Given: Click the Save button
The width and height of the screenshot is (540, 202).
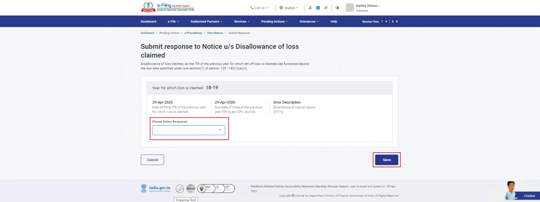Looking at the screenshot, I should coord(387,160).
